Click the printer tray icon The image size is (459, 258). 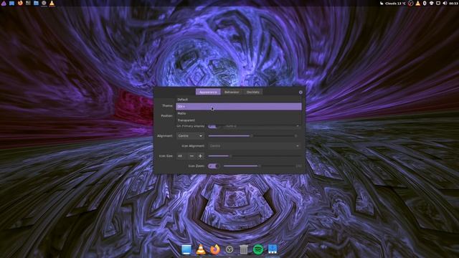point(431,3)
